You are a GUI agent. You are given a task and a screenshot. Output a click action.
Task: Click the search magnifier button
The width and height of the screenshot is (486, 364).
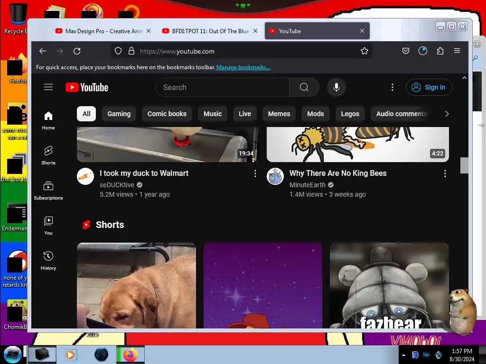(x=304, y=87)
